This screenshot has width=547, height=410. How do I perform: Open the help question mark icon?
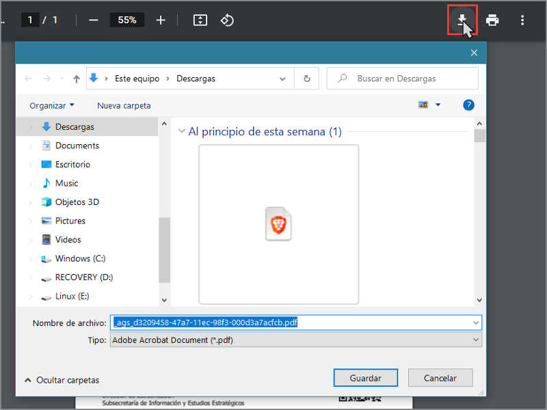tap(468, 105)
